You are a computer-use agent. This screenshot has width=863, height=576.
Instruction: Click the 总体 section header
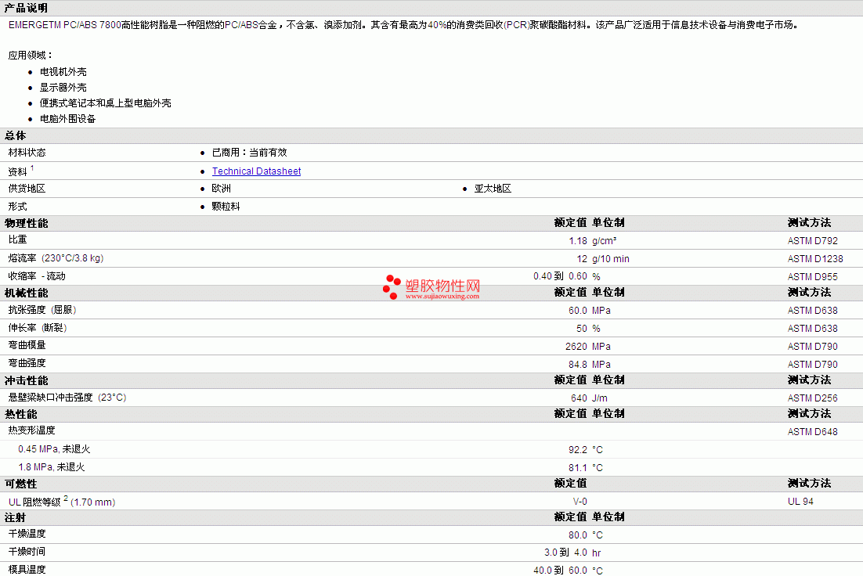(x=16, y=135)
